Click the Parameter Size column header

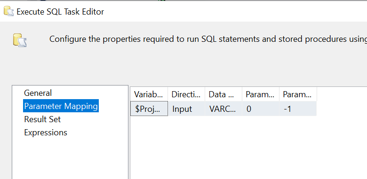(x=298, y=94)
